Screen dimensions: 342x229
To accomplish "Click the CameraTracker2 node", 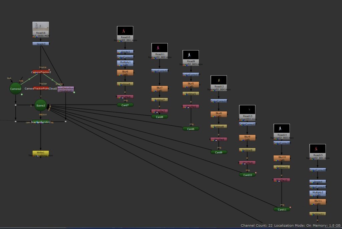I will [x=41, y=72].
